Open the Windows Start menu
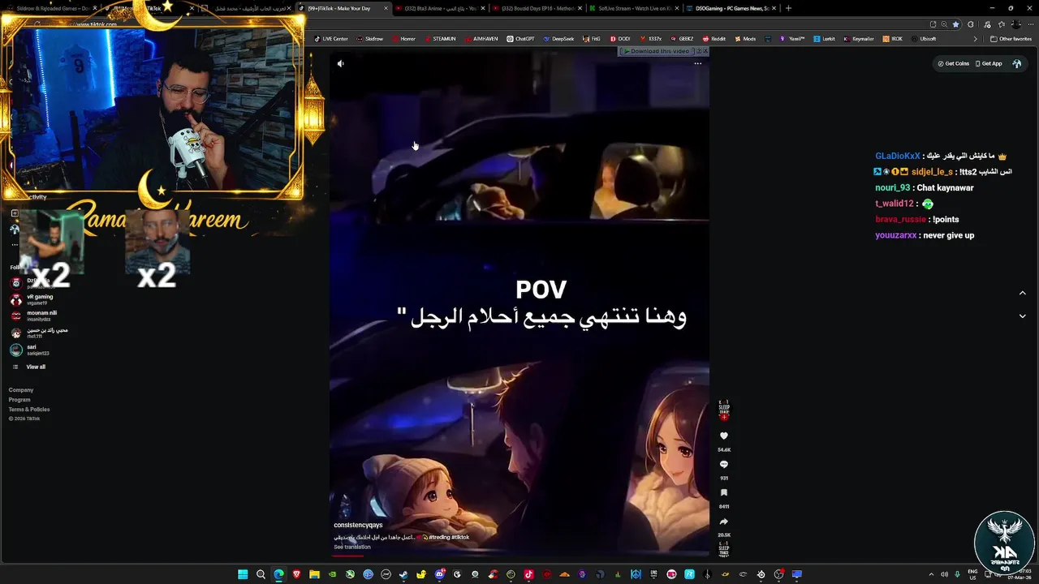 (x=243, y=574)
